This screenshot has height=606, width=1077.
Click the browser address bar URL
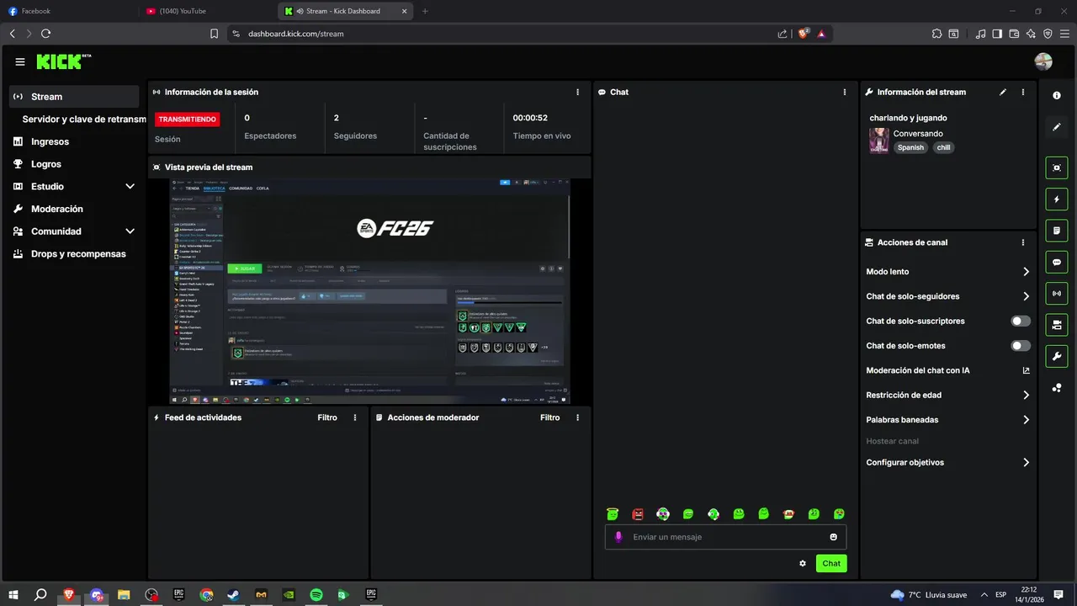296,34
